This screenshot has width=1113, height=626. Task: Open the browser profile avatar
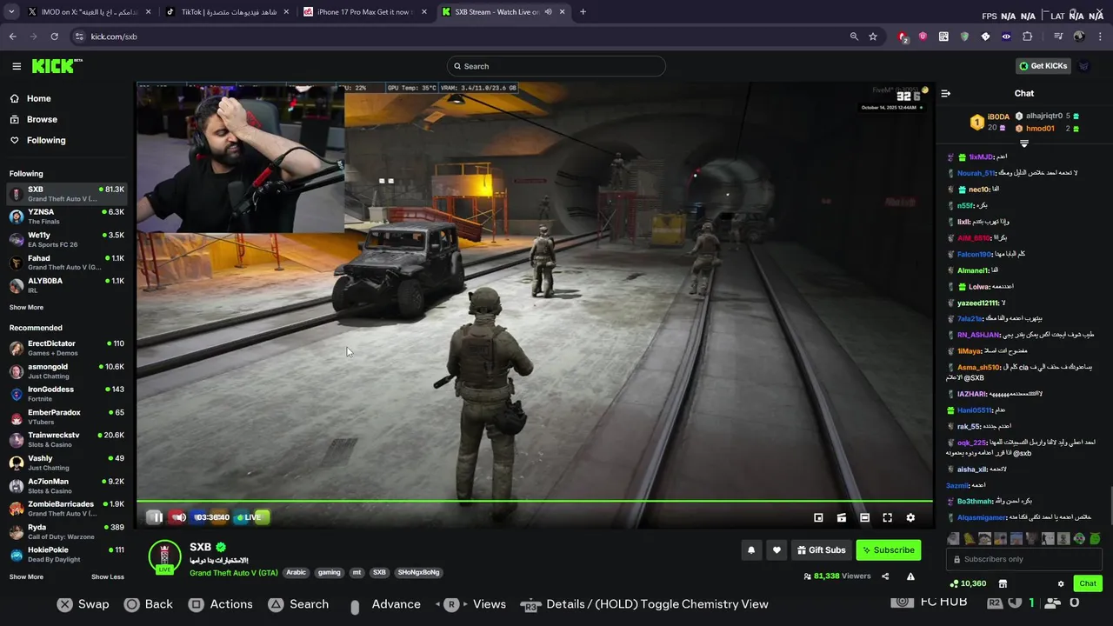point(1079,37)
